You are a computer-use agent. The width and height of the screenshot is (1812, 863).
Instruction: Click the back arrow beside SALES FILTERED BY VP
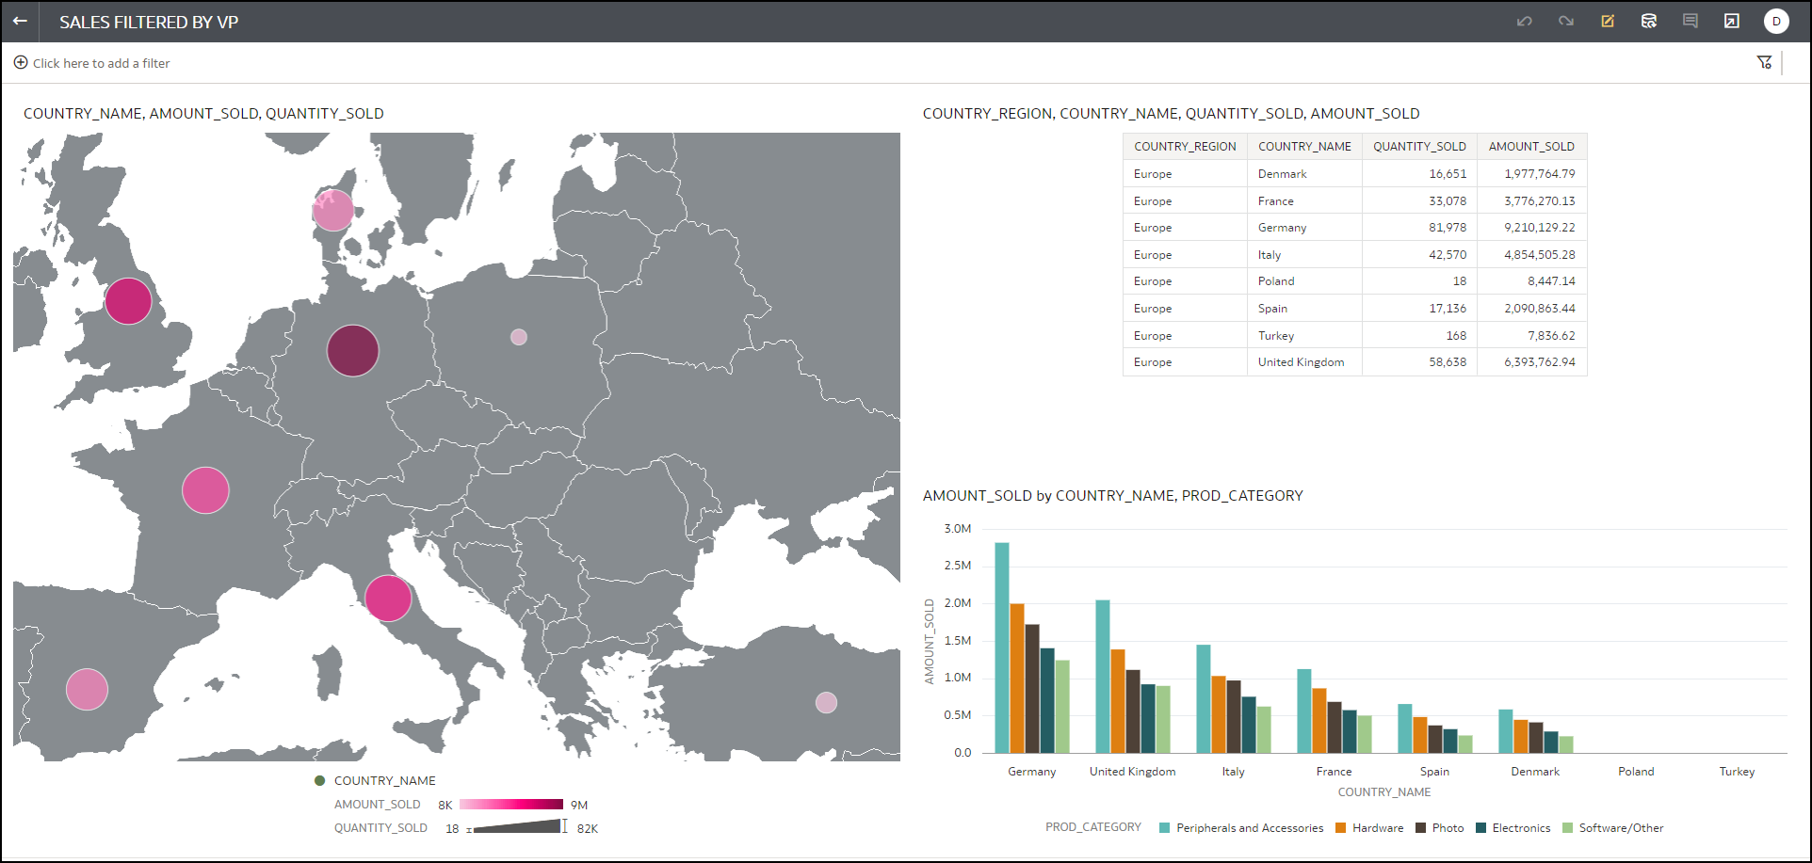pyautogui.click(x=20, y=21)
